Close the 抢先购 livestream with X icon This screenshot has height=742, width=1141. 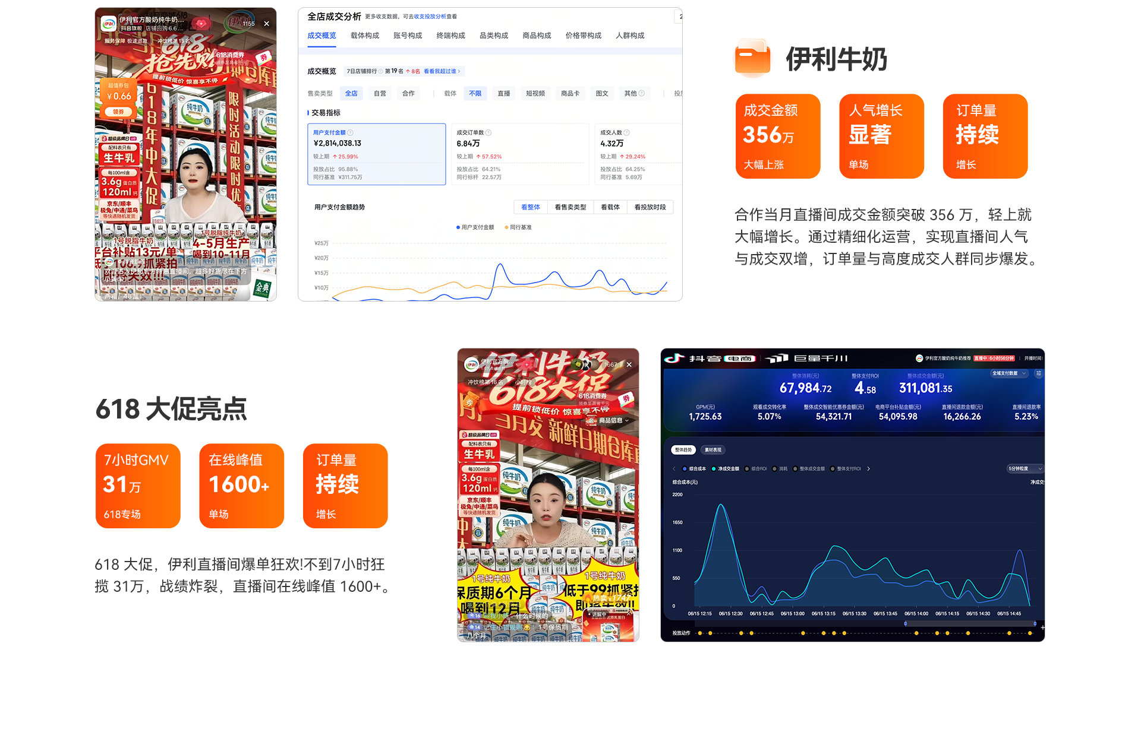(x=266, y=24)
